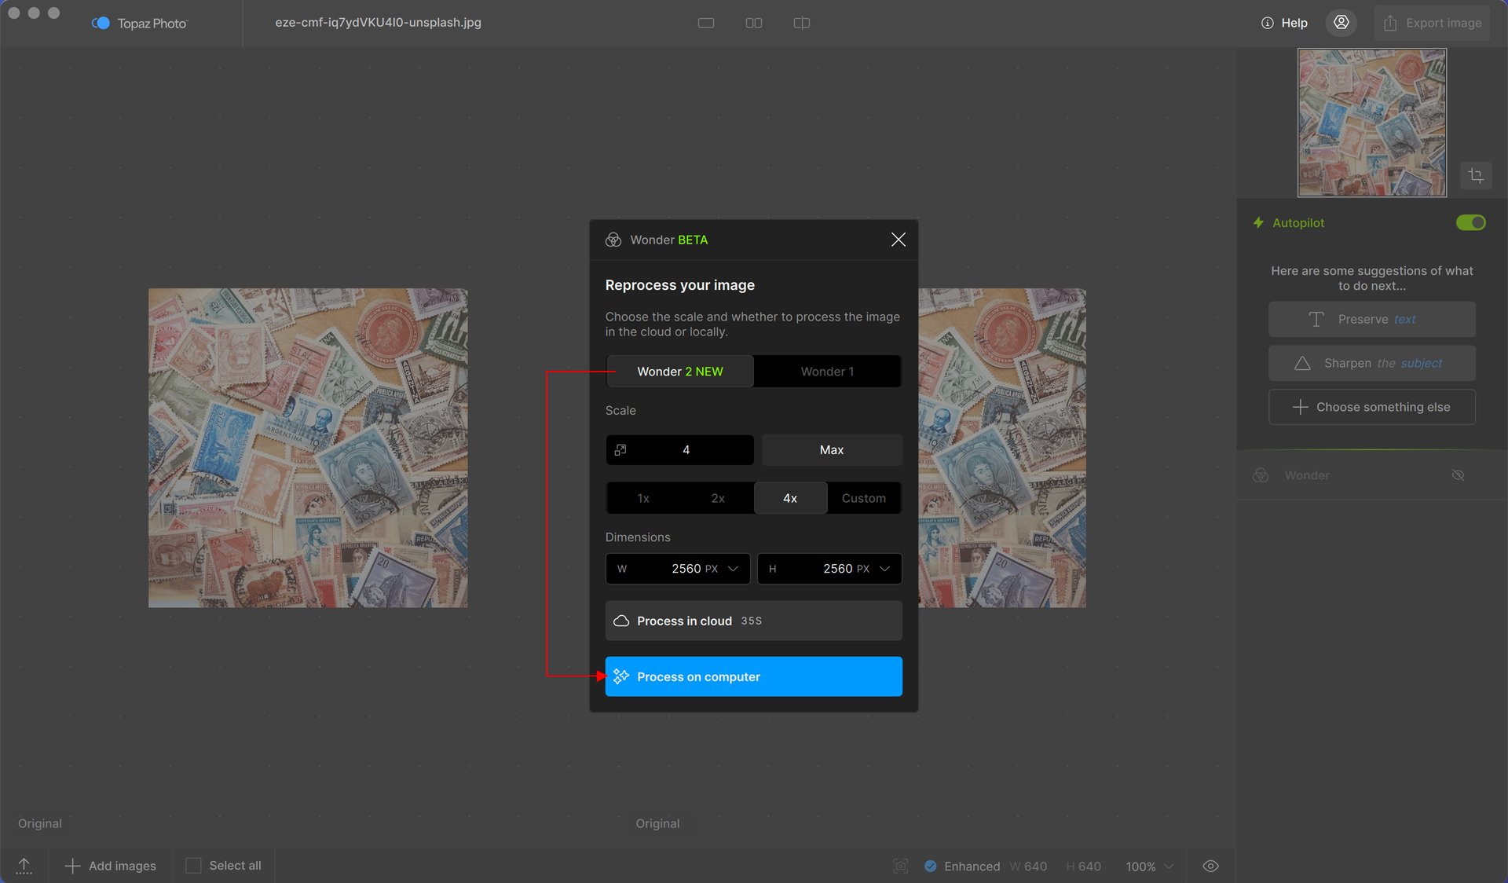This screenshot has width=1508, height=883.
Task: Click Process in cloud button
Action: click(x=753, y=621)
